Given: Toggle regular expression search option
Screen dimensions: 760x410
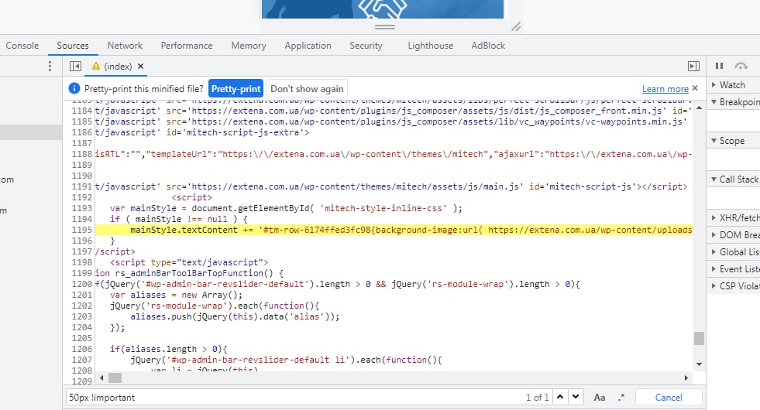Looking at the screenshot, I should pyautogui.click(x=621, y=398).
